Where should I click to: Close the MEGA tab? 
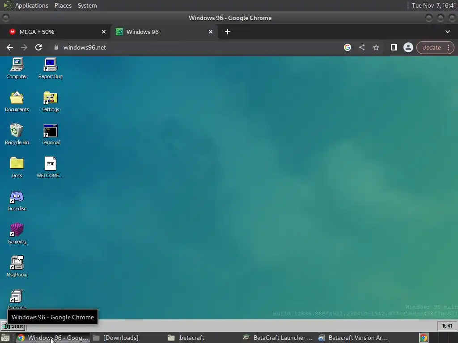pyautogui.click(x=104, y=32)
